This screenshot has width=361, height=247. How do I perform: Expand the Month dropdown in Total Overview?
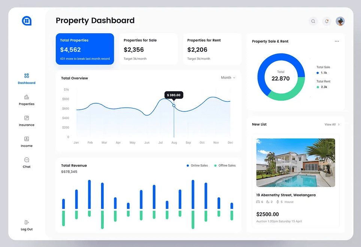tap(228, 77)
